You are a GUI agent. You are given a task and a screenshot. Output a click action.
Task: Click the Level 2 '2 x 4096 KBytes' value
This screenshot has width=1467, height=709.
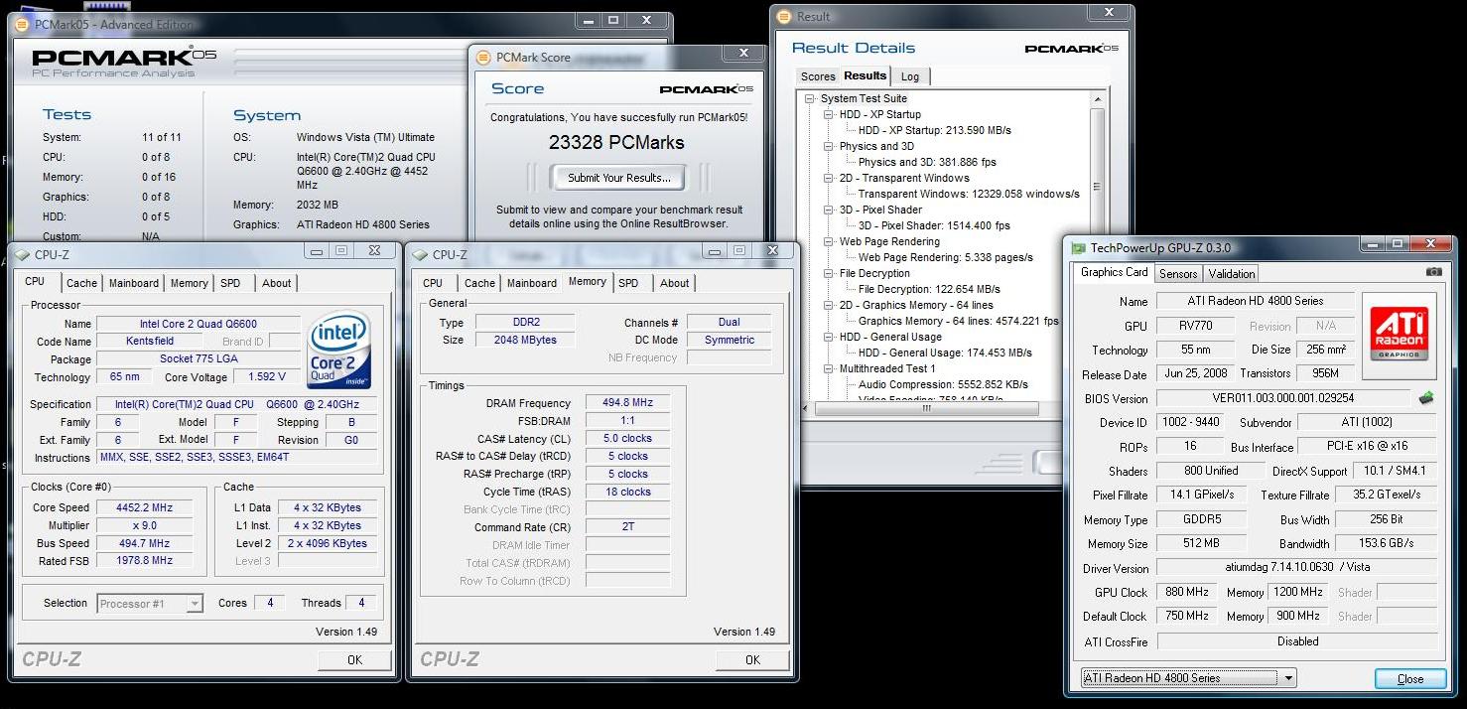(x=329, y=543)
